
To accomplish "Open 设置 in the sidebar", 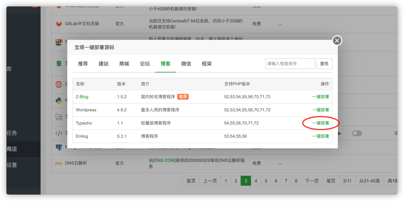I will [24, 165].
